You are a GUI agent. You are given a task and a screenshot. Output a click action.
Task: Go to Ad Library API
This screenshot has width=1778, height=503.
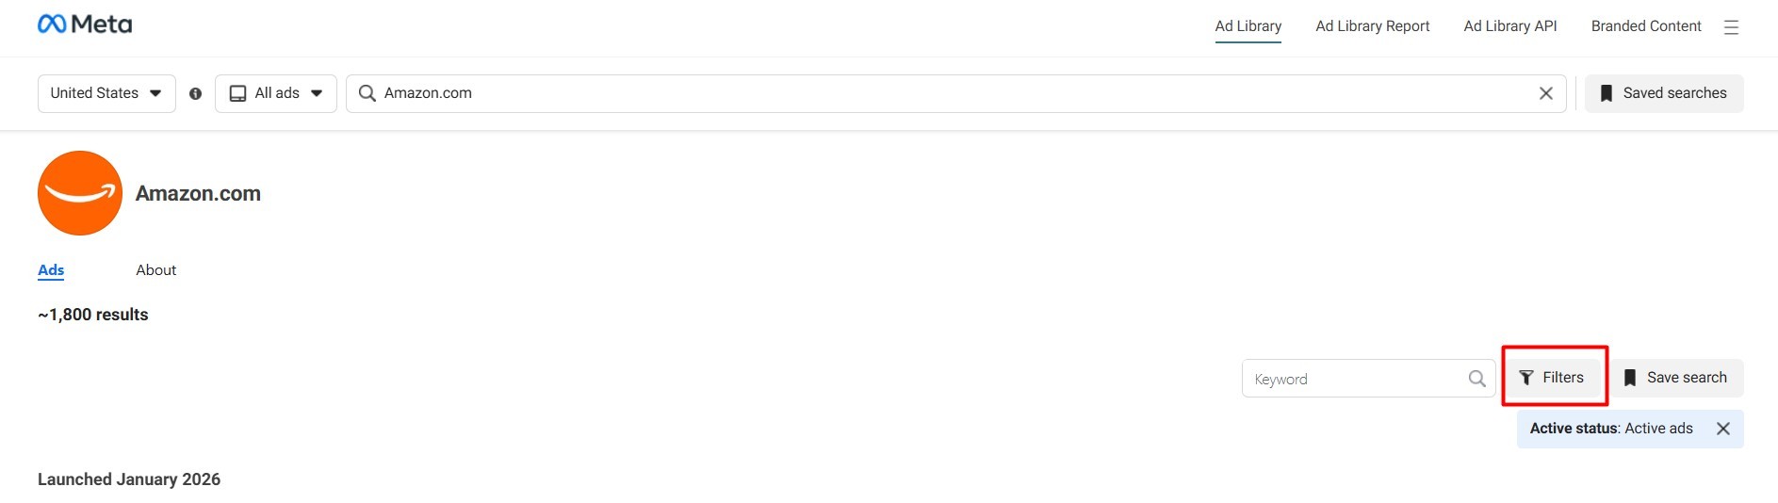(x=1509, y=26)
